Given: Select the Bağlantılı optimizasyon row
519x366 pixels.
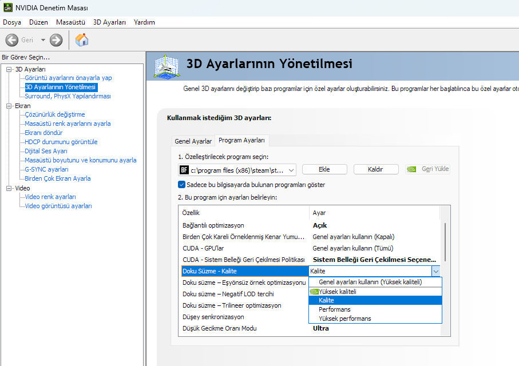Looking at the screenshot, I should [310, 225].
